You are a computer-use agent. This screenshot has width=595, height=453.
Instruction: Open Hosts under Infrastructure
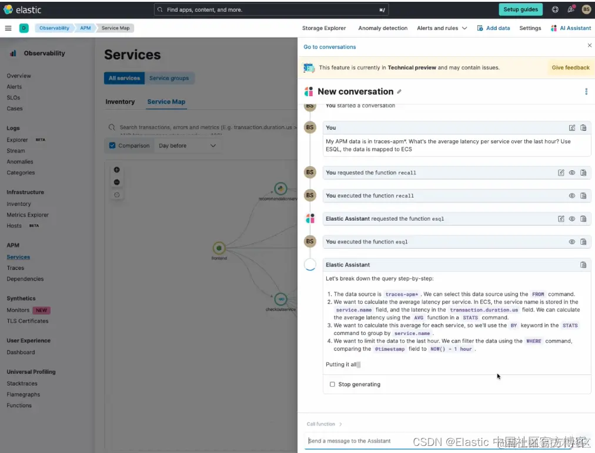[x=14, y=226]
